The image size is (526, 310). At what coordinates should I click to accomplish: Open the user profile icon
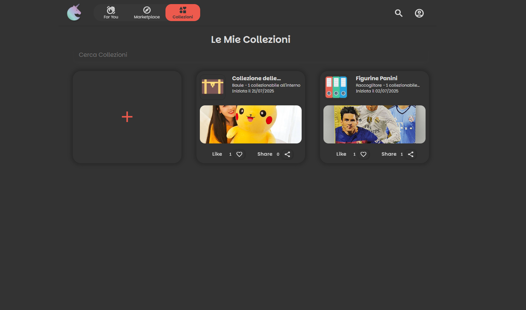(419, 13)
